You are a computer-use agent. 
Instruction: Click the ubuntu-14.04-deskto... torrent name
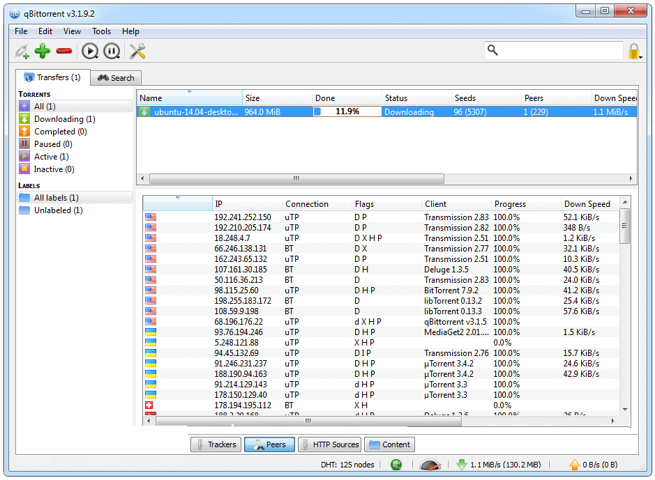196,111
